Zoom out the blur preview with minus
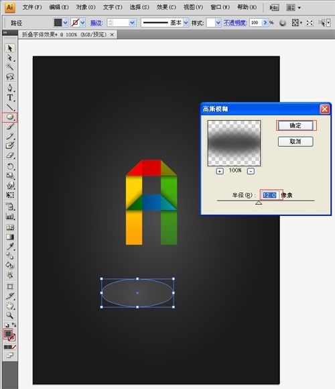335x389 pixels. (251, 171)
